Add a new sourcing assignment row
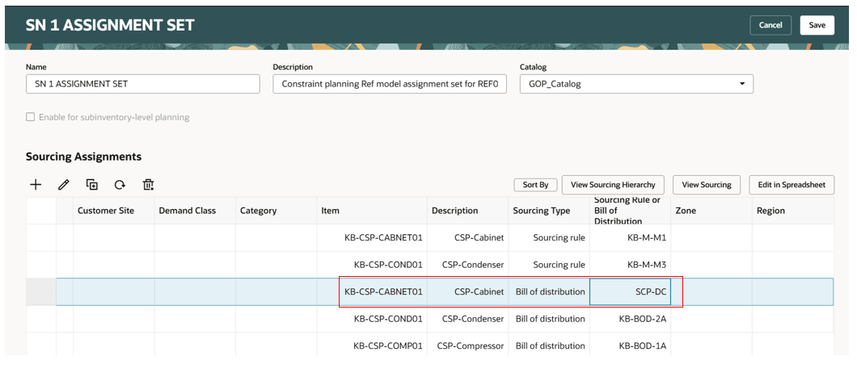This screenshot has width=857, height=381. [36, 185]
